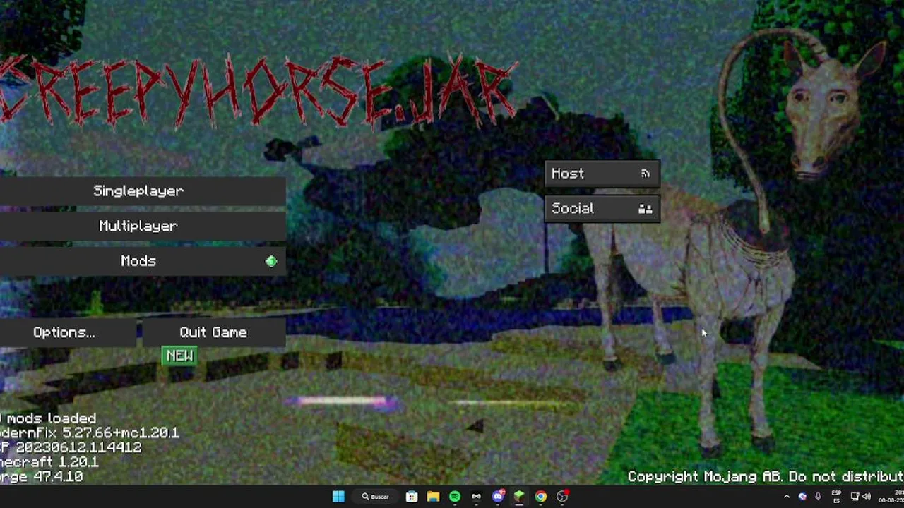Open OBS Studio from the taskbar
This screenshot has width=904, height=508.
point(562,497)
